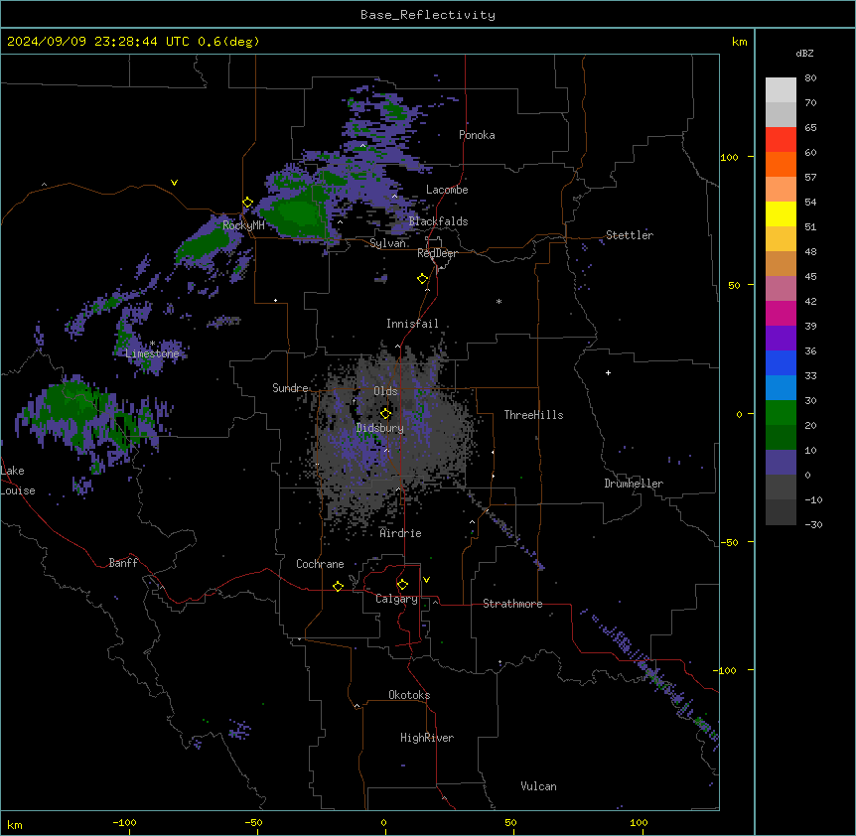Click the Calgary city label

[x=396, y=599]
